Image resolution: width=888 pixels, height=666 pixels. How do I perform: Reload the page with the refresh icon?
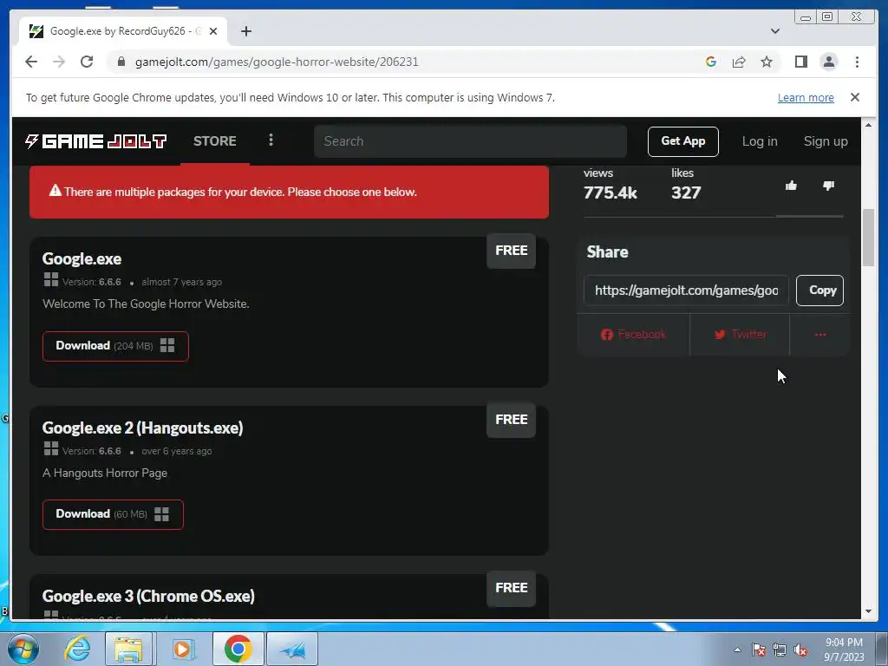point(87,62)
